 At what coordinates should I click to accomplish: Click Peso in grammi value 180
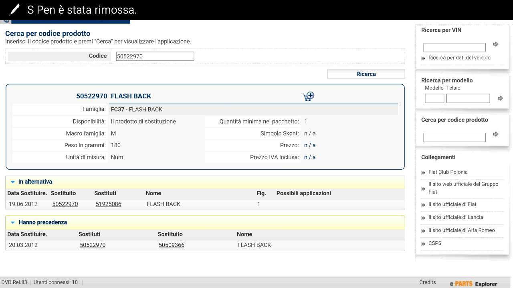click(x=116, y=145)
